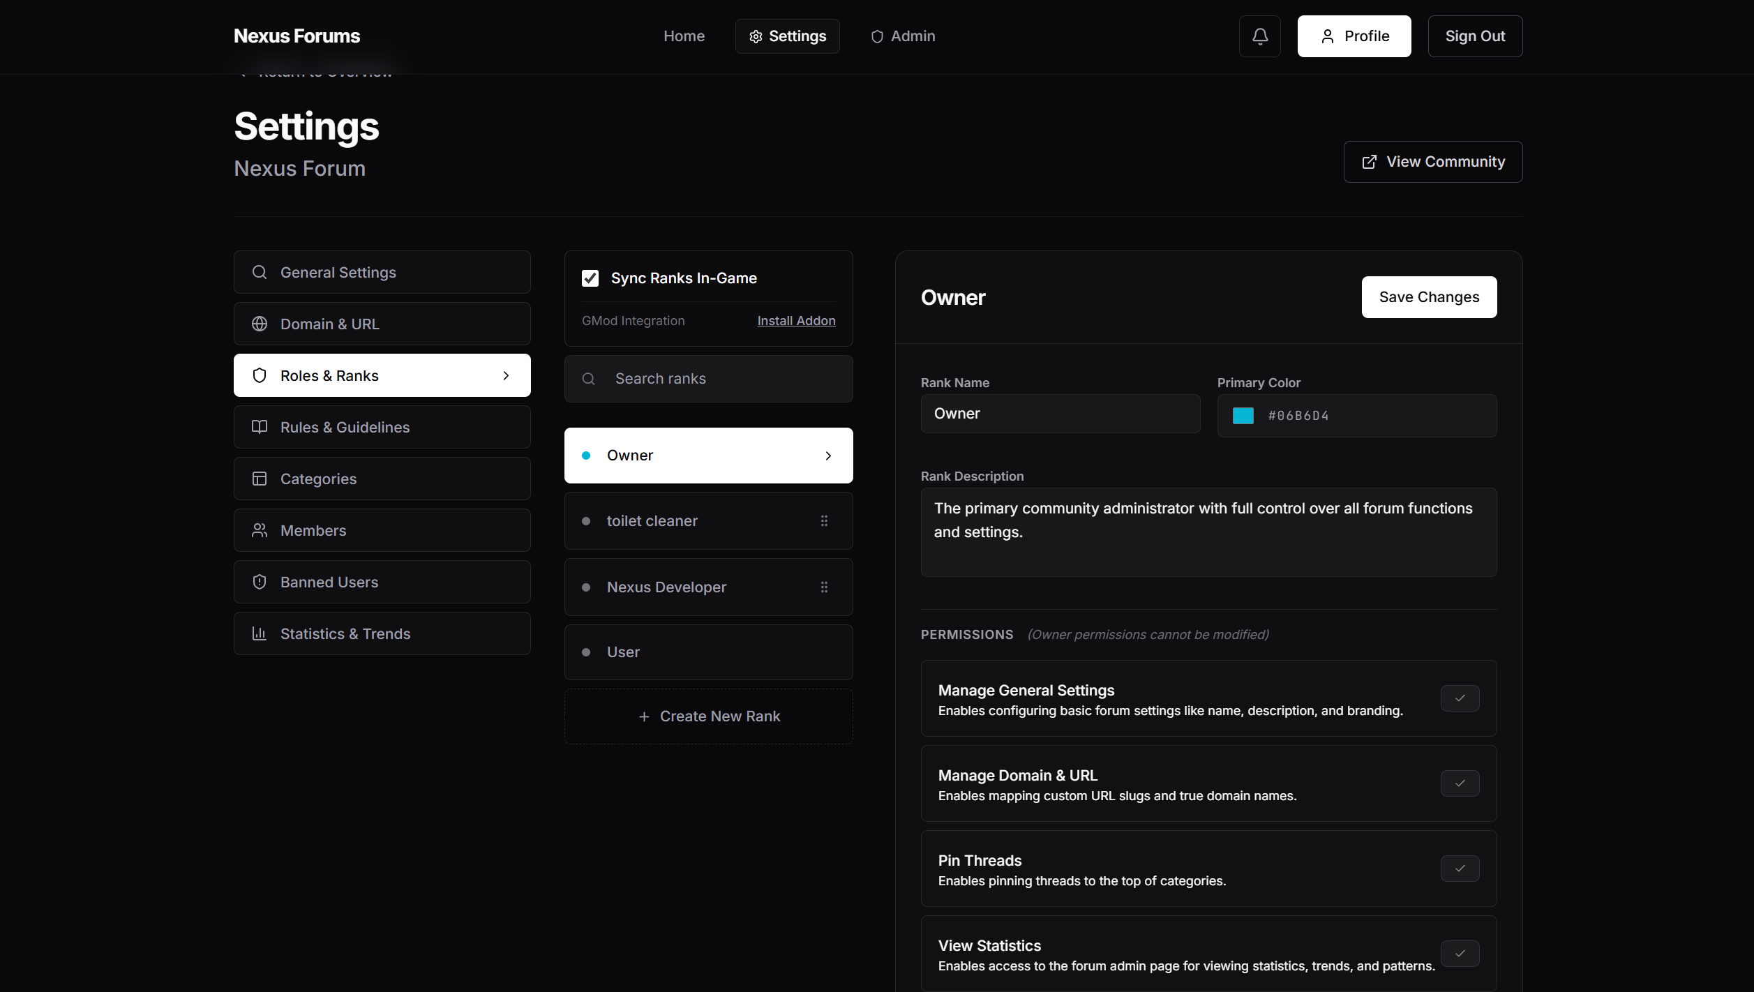1754x992 pixels.
Task: Open the Profile button
Action: click(1354, 36)
